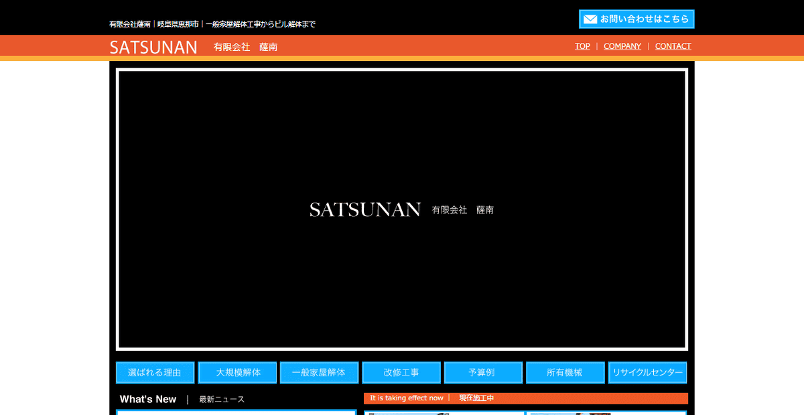Click the envelope icon on the contact button
This screenshot has height=415, width=804.
point(589,19)
